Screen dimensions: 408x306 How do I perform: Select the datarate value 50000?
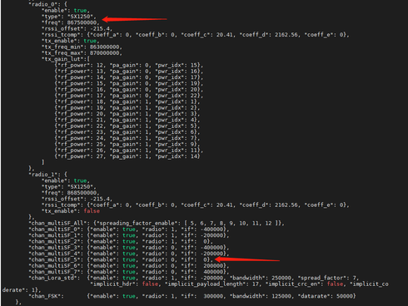(x=345, y=296)
